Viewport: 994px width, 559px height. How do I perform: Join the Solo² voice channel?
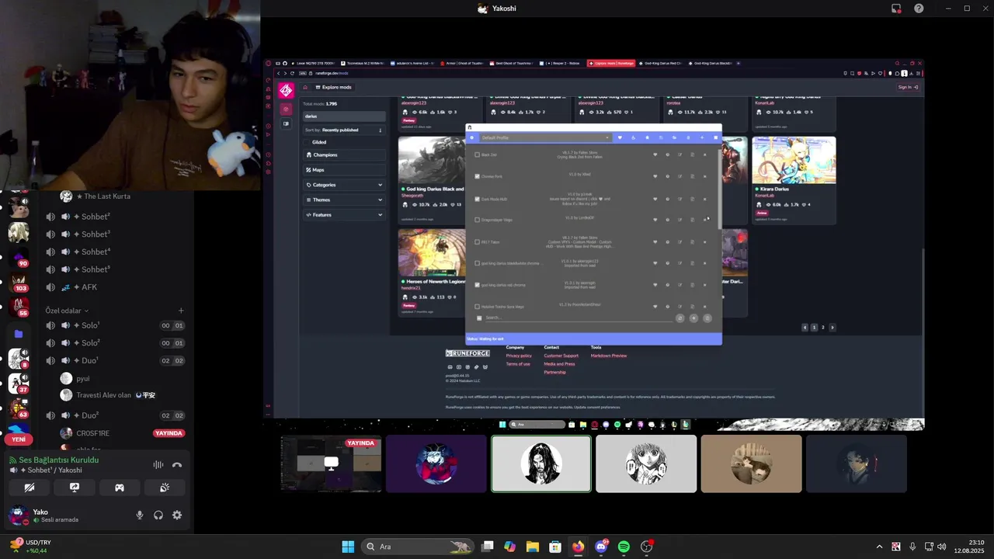[x=115, y=343]
